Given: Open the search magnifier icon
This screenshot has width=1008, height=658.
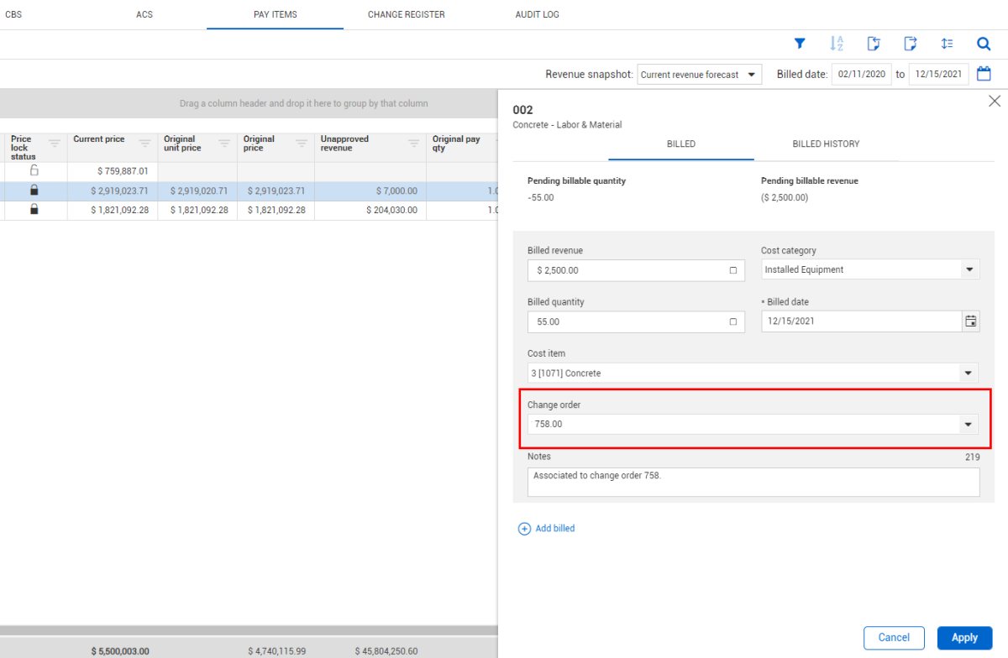Looking at the screenshot, I should (x=984, y=44).
